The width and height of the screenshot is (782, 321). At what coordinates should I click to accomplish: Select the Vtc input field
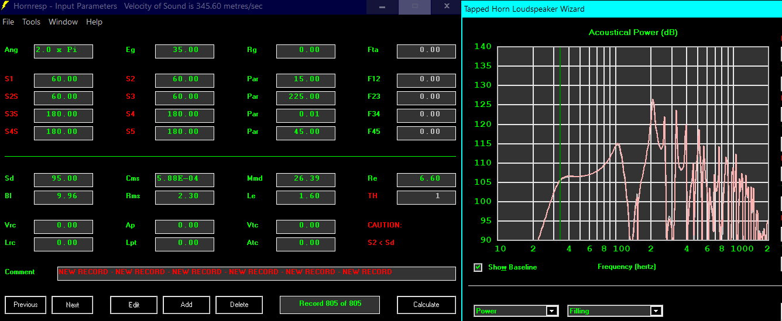point(306,226)
